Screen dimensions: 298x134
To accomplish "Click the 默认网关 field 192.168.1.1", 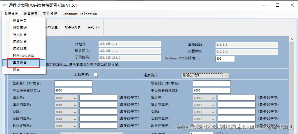I will 130,51.
